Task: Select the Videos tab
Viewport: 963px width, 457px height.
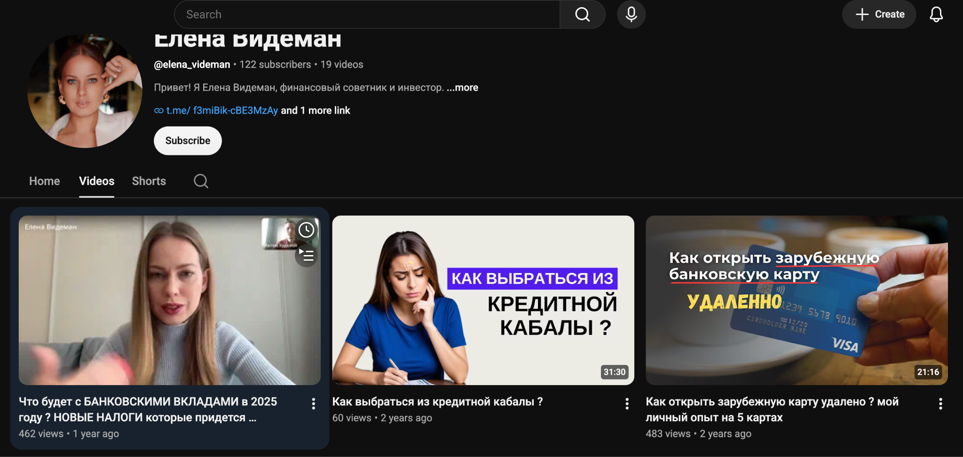Action: 96,181
